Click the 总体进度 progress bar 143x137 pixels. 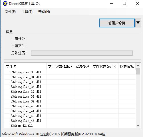(x=82, y=53)
